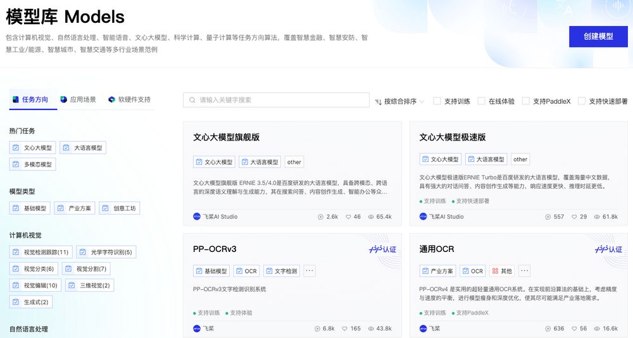The width and height of the screenshot is (633, 338).
Task: Open the 按综合排序 sort dropdown
Action: click(399, 101)
